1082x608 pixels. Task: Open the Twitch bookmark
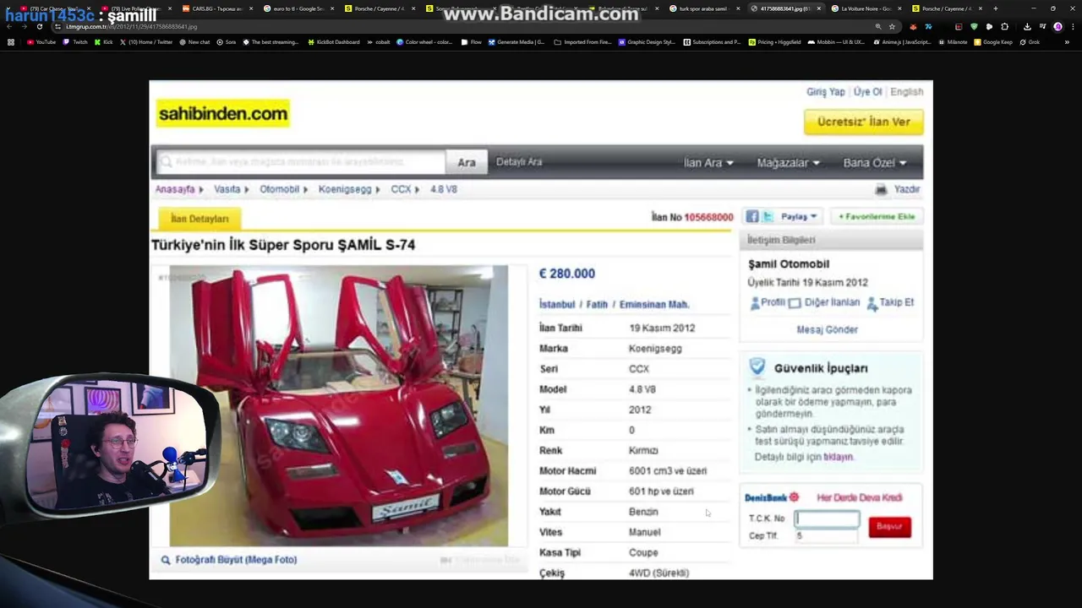75,42
